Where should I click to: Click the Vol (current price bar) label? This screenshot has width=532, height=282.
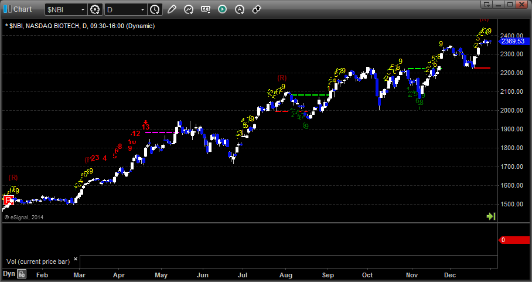pos(38,261)
